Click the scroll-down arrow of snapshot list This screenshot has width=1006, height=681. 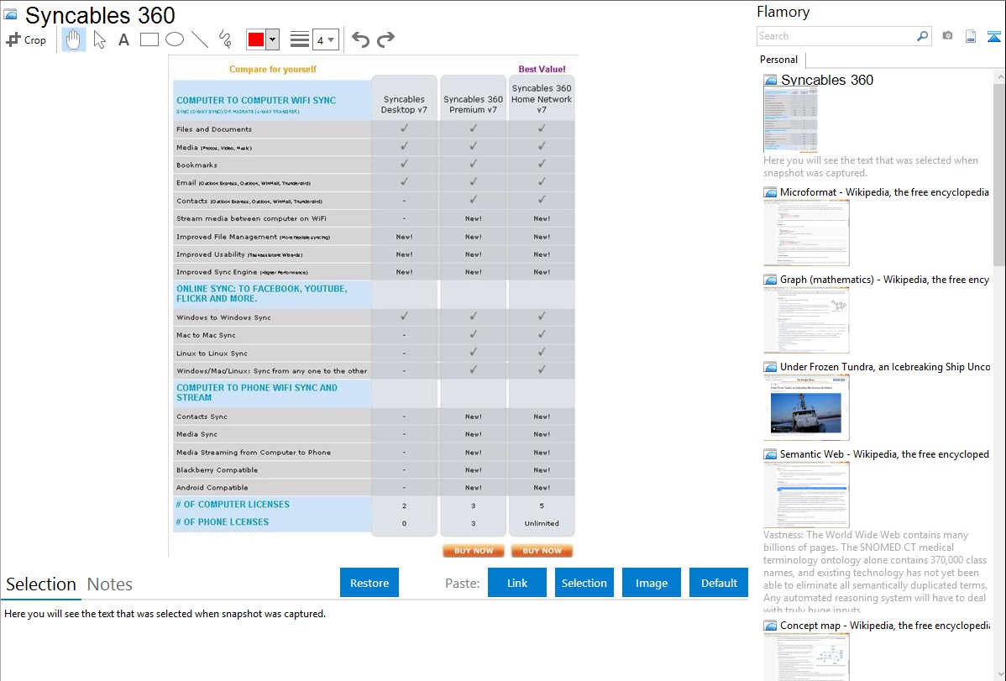click(999, 674)
